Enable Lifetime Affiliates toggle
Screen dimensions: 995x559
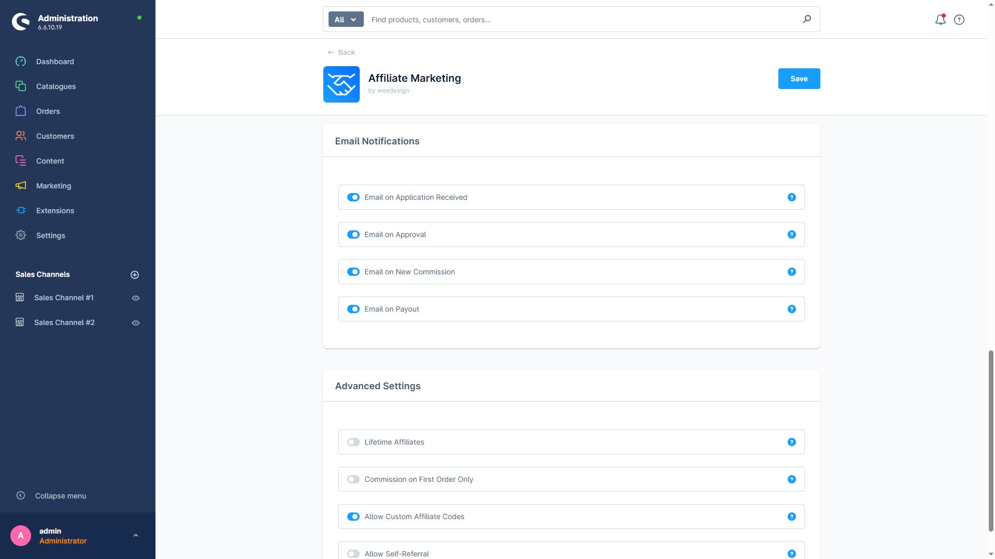[x=353, y=442]
